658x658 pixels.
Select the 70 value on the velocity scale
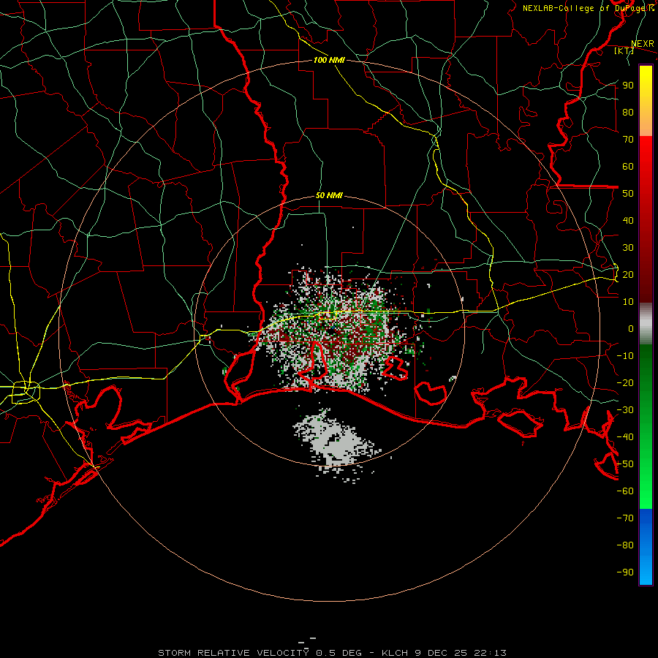click(x=628, y=140)
